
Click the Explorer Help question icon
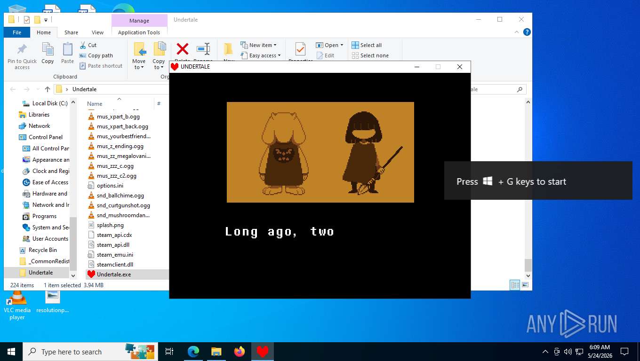tap(527, 32)
